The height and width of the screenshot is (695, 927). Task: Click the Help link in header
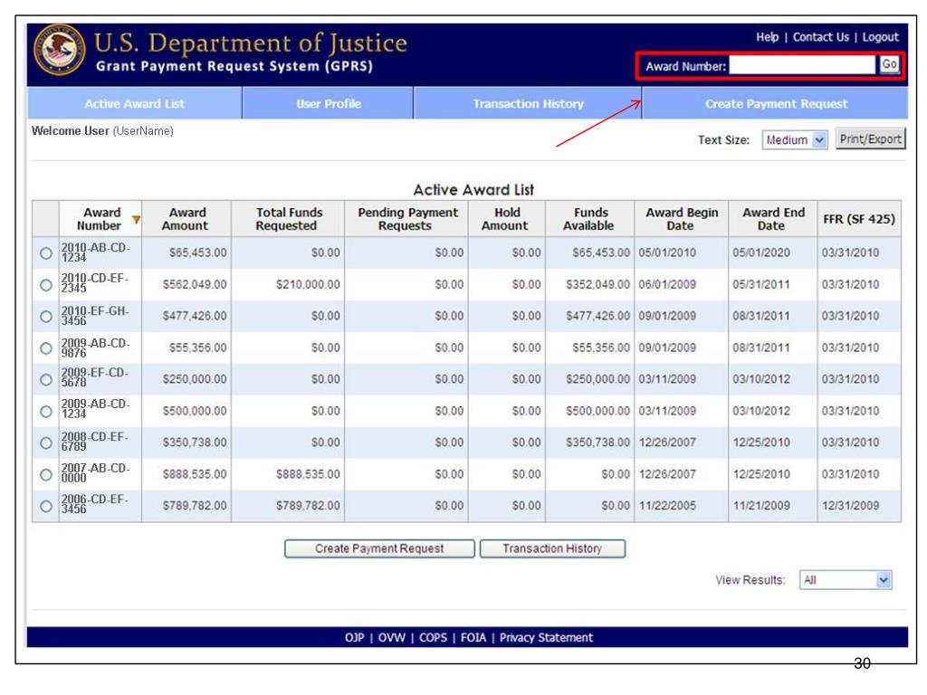click(x=768, y=36)
